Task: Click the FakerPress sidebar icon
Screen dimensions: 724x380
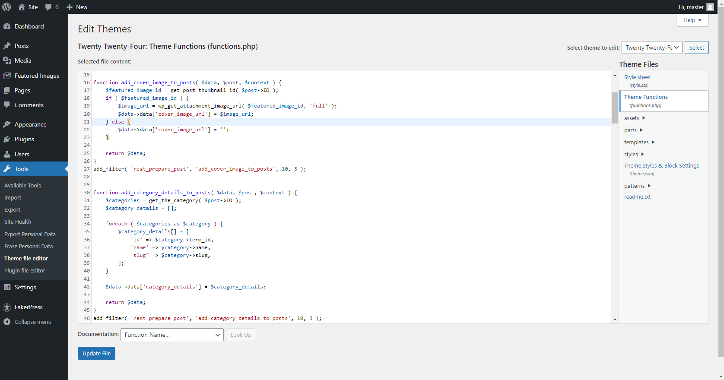Action: 7,307
